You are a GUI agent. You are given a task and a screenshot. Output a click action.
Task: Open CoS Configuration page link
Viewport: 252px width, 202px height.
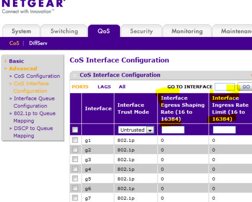tap(37, 76)
